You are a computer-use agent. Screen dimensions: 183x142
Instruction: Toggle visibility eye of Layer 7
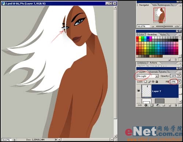[139, 91]
